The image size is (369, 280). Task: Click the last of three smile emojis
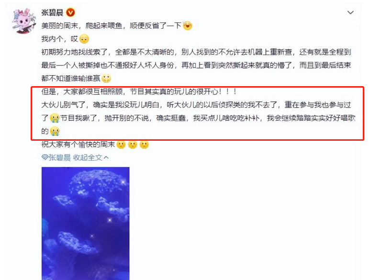click(144, 144)
